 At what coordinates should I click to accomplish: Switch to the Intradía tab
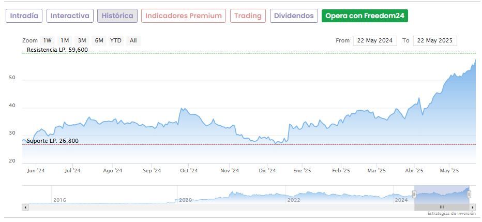coord(24,16)
